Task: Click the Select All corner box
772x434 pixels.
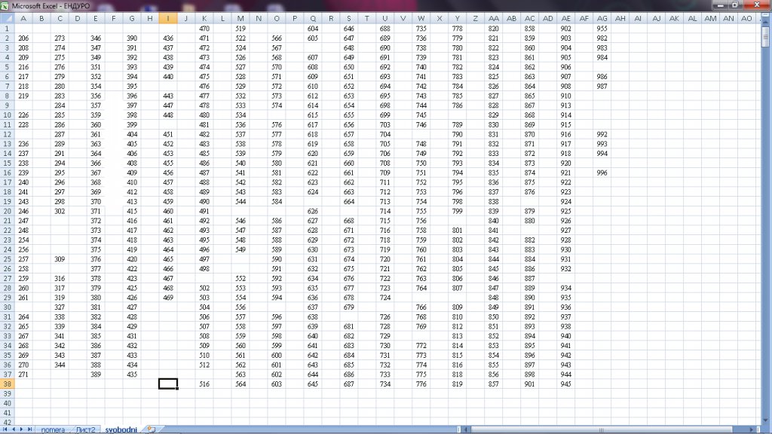Action: click(x=7, y=18)
